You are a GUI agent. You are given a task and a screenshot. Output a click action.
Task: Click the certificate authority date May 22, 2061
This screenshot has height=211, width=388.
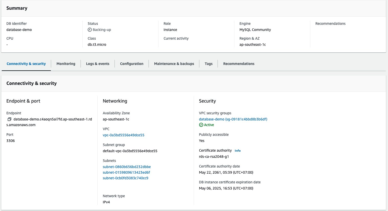point(226,172)
